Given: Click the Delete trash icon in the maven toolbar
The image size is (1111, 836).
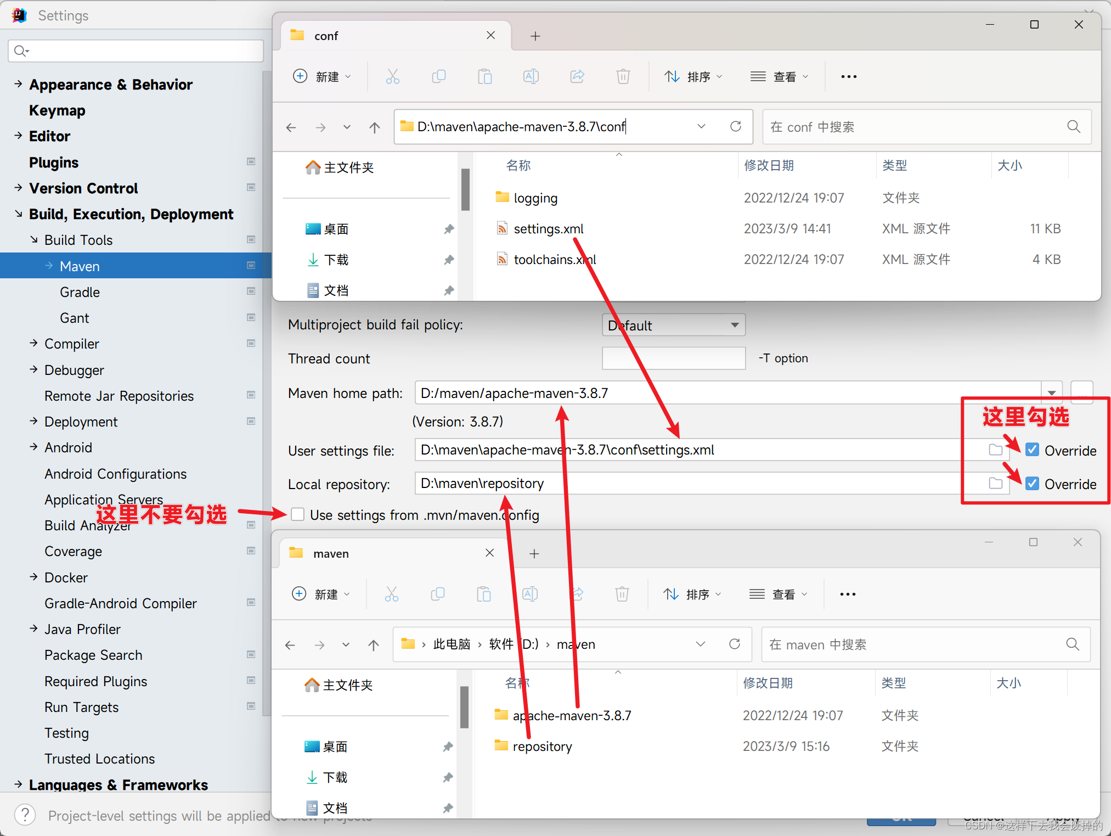Looking at the screenshot, I should click(621, 593).
